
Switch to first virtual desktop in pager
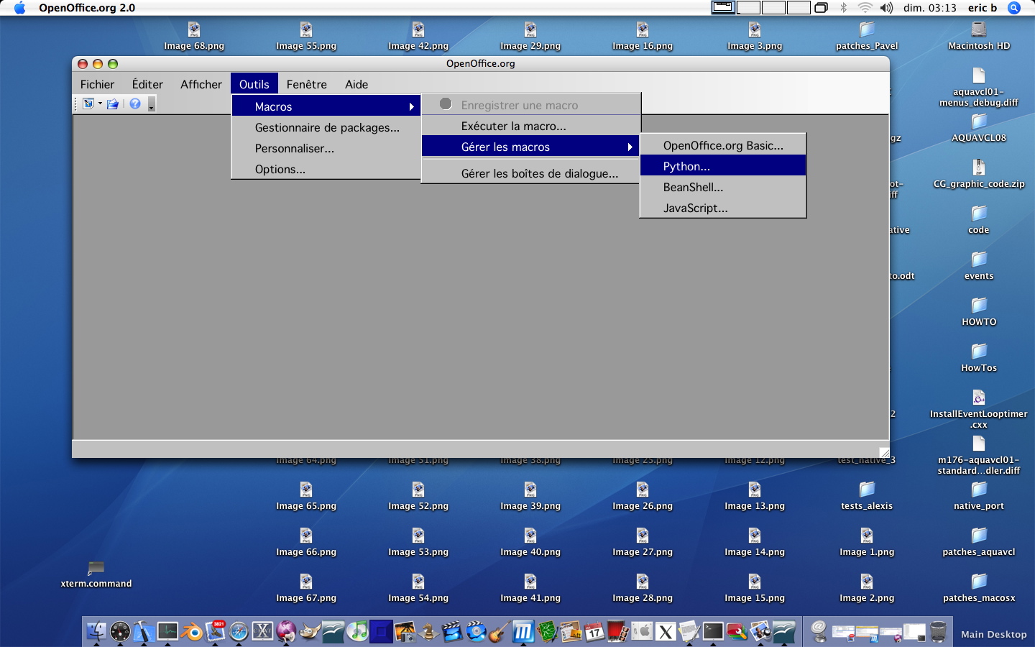(x=723, y=8)
